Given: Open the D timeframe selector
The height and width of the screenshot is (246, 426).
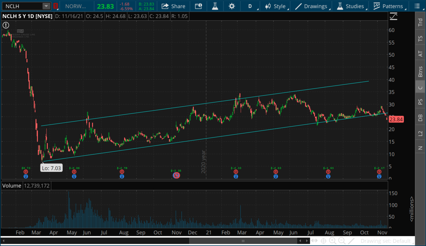Looking at the screenshot, I should [x=250, y=6].
